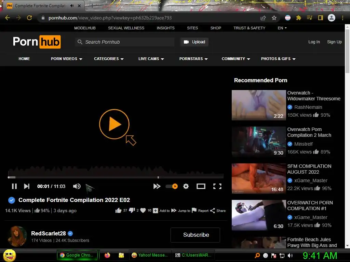
Task: Open the SHOP top link
Action: pyautogui.click(x=216, y=28)
